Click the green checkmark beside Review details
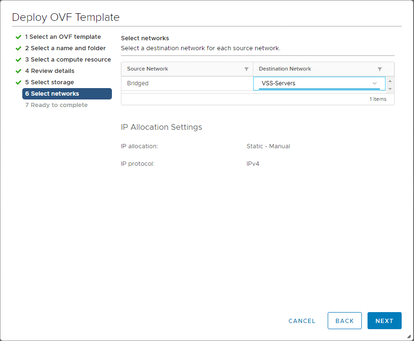The width and height of the screenshot is (414, 341). point(18,71)
